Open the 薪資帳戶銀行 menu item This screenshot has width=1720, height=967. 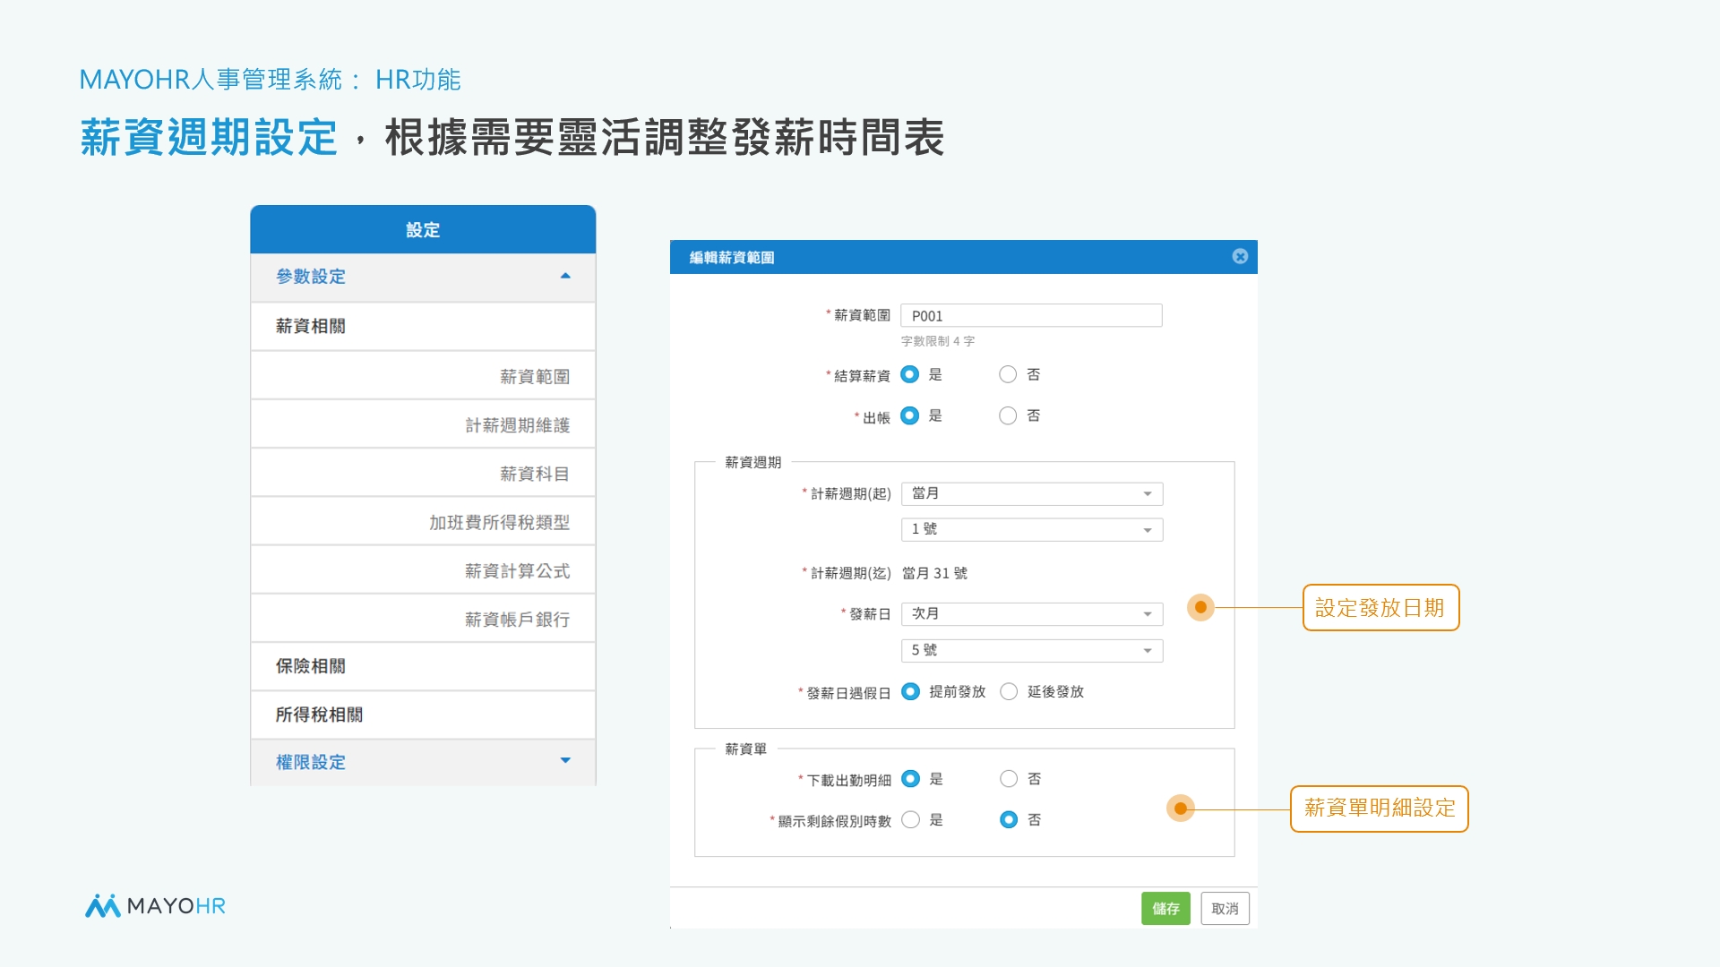(423, 619)
